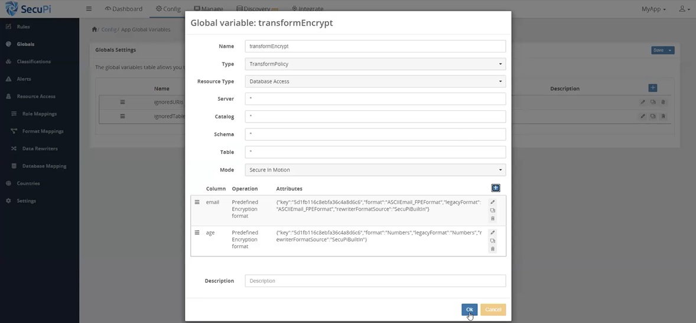The height and width of the screenshot is (323, 696).
Task: Confirm dialog with Ok button
Action: tap(470, 309)
